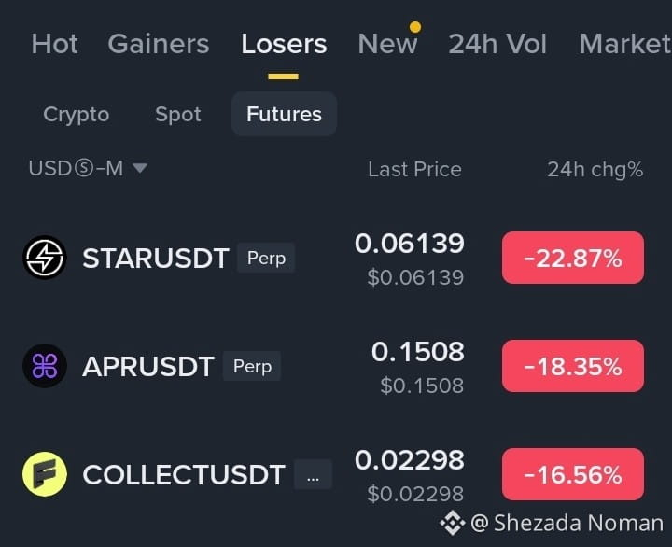Switch to the Hot tab
The width and height of the screenshot is (672, 547).
pos(54,44)
